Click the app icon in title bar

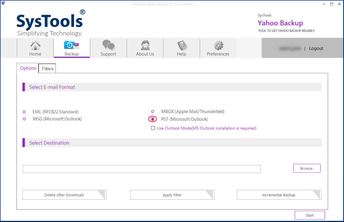coord(3,3)
